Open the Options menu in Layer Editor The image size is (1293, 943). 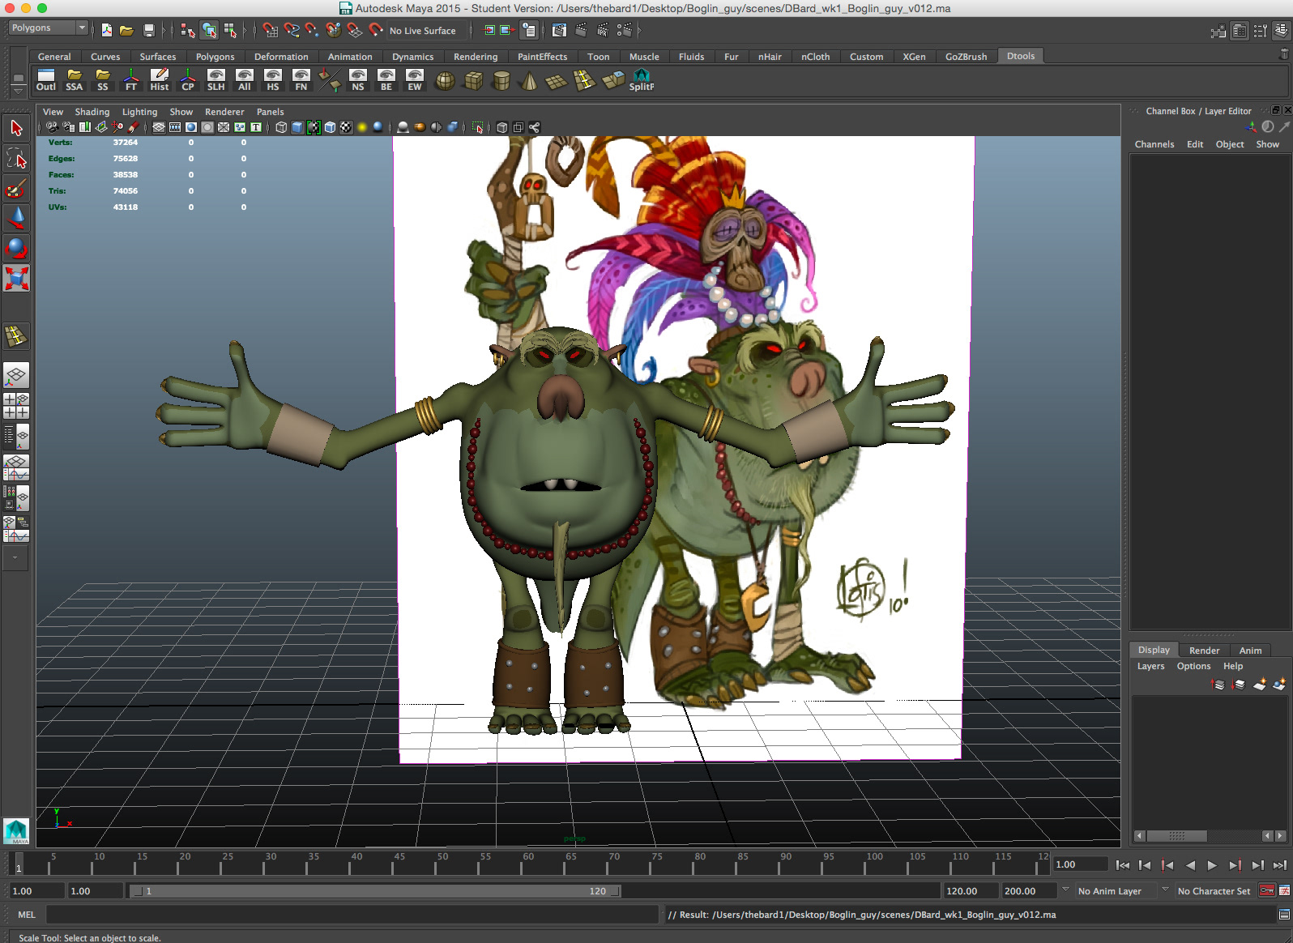click(x=1193, y=666)
